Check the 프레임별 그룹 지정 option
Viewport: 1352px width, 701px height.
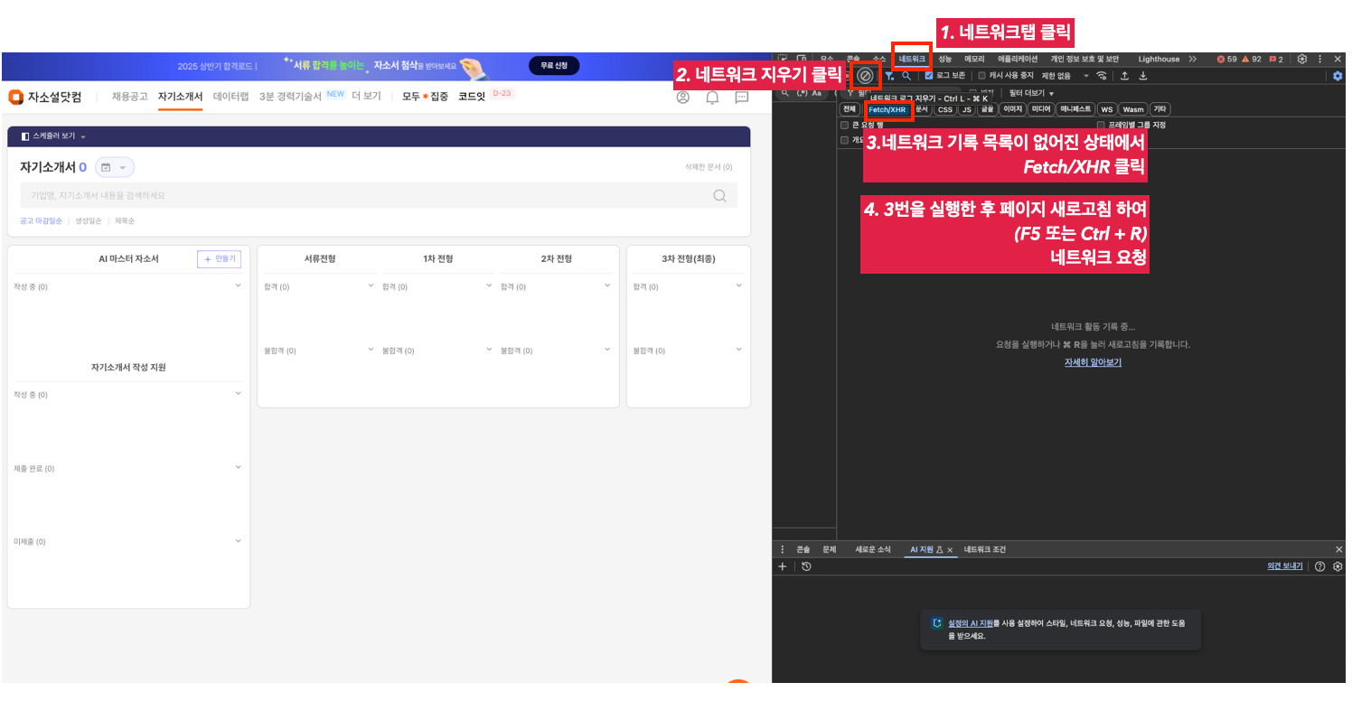pyautogui.click(x=1101, y=125)
